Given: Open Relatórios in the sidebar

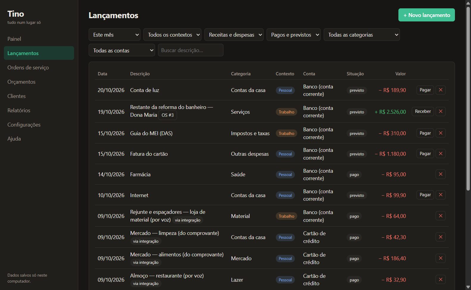Looking at the screenshot, I should (39, 110).
